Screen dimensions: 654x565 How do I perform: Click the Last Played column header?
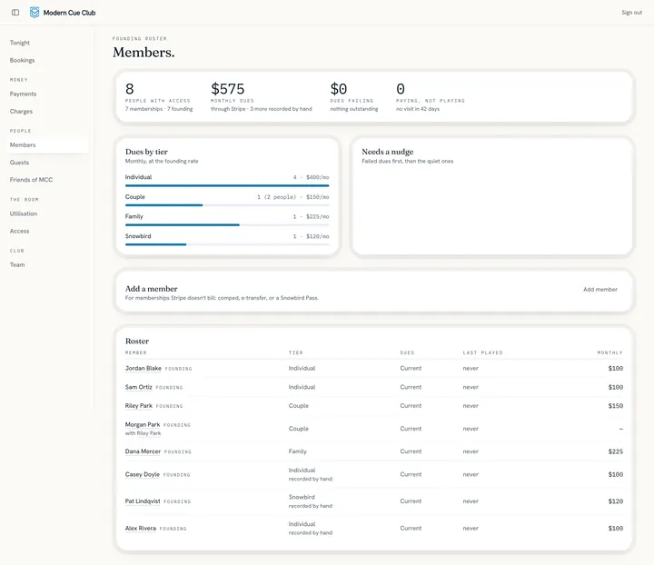click(x=482, y=352)
